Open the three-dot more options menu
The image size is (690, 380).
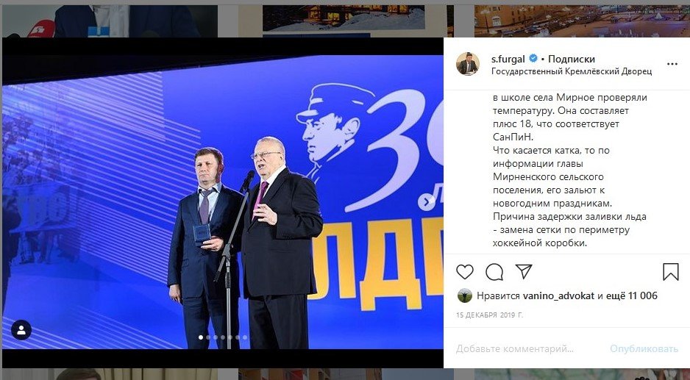[672, 64]
